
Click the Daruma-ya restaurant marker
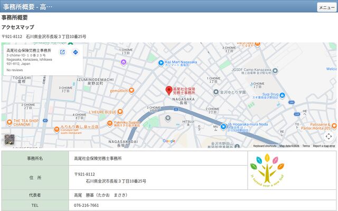pos(257,44)
